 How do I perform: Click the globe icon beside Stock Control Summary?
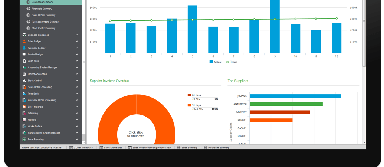tap(28, 28)
